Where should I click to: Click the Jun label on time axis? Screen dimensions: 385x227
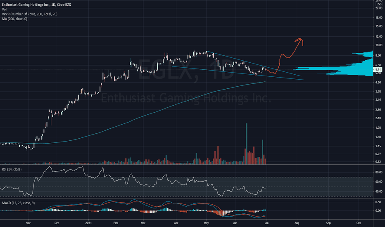[235, 223]
